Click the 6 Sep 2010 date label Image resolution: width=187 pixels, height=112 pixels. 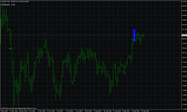pyautogui.click(x=126, y=111)
